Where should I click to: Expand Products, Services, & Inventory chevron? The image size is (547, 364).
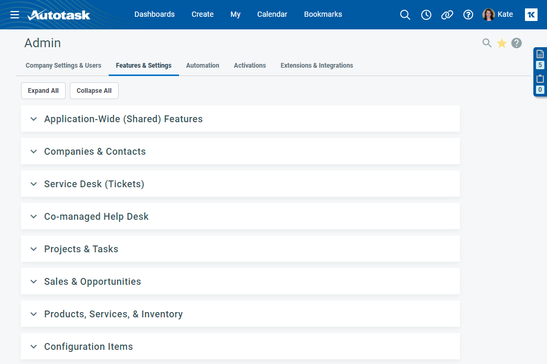34,314
